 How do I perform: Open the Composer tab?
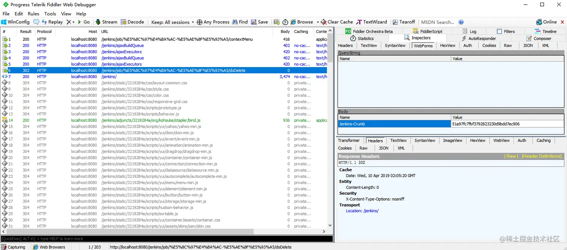click(538, 38)
